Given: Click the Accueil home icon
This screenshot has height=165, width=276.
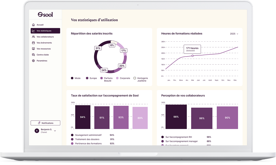Looking at the screenshot, I should tap(33, 25).
